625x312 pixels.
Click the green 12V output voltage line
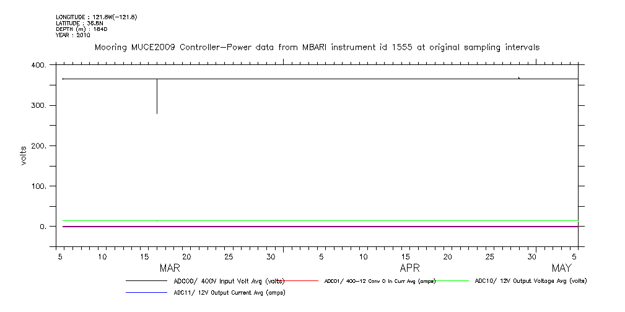(x=310, y=220)
